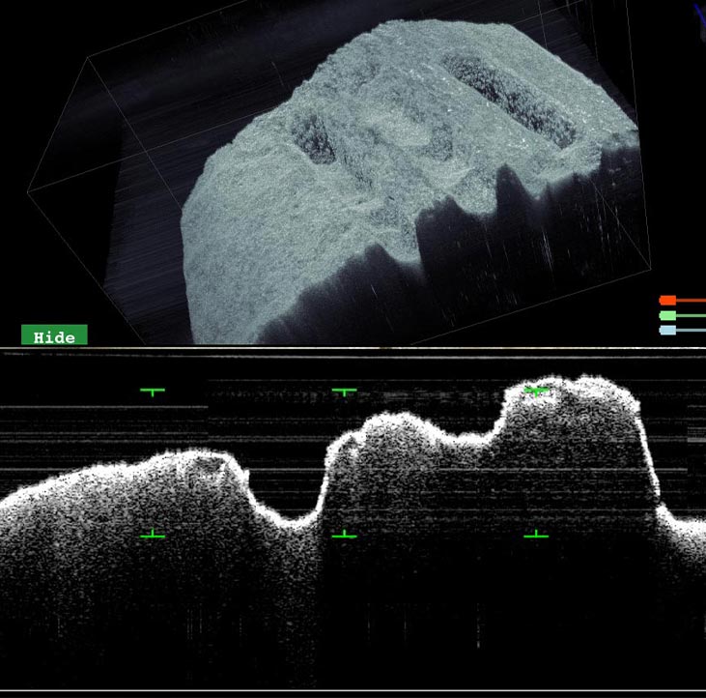Click the green Hide button
The width and height of the screenshot is (706, 698).
click(x=54, y=336)
